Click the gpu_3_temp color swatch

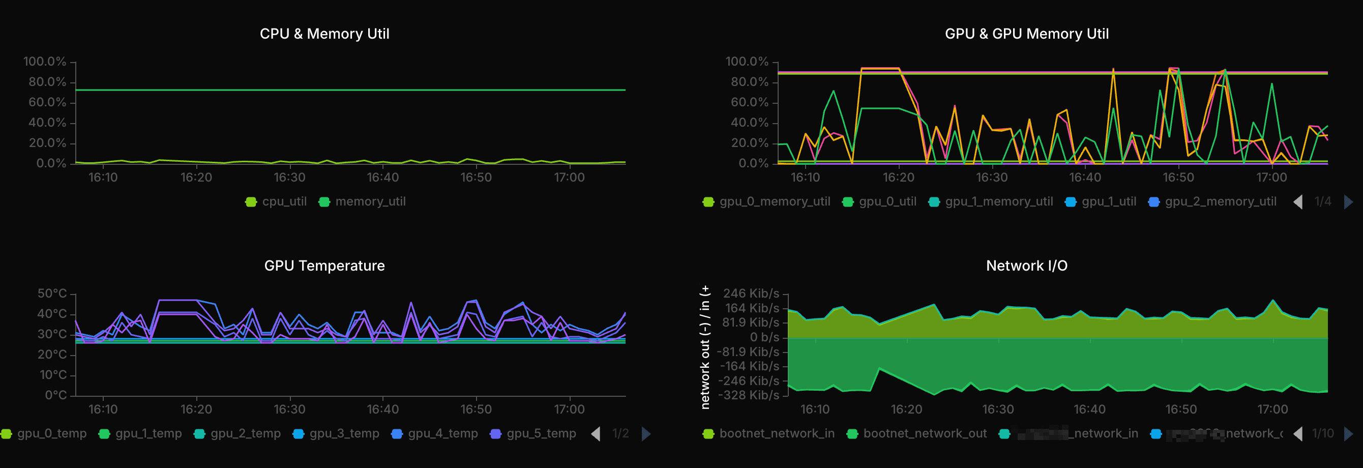[299, 433]
